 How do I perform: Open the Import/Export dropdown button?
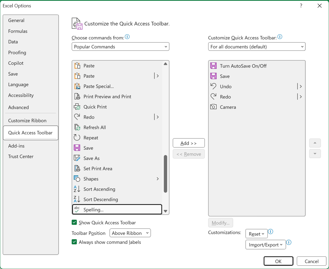pos(266,245)
